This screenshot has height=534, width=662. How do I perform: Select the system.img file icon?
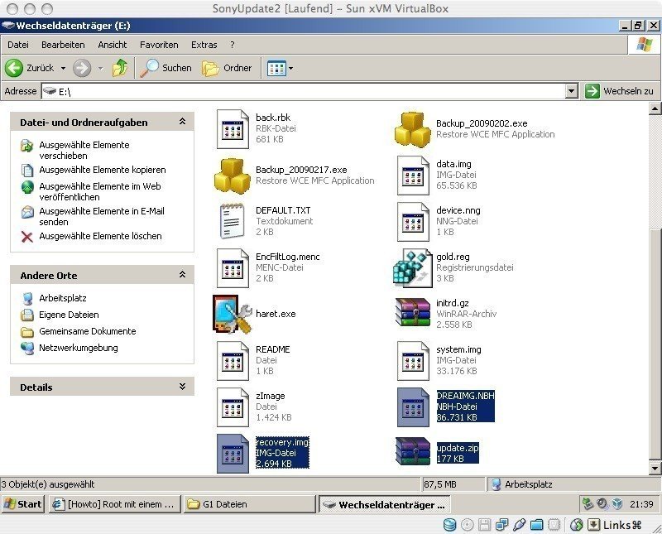pos(413,361)
